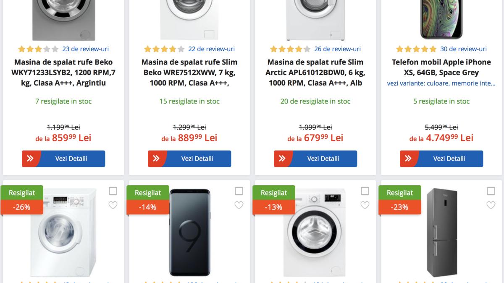Click '20 de resigilate in stoc' on Arctic washer
Image resolution: width=504 pixels, height=283 pixels.
[315, 101]
